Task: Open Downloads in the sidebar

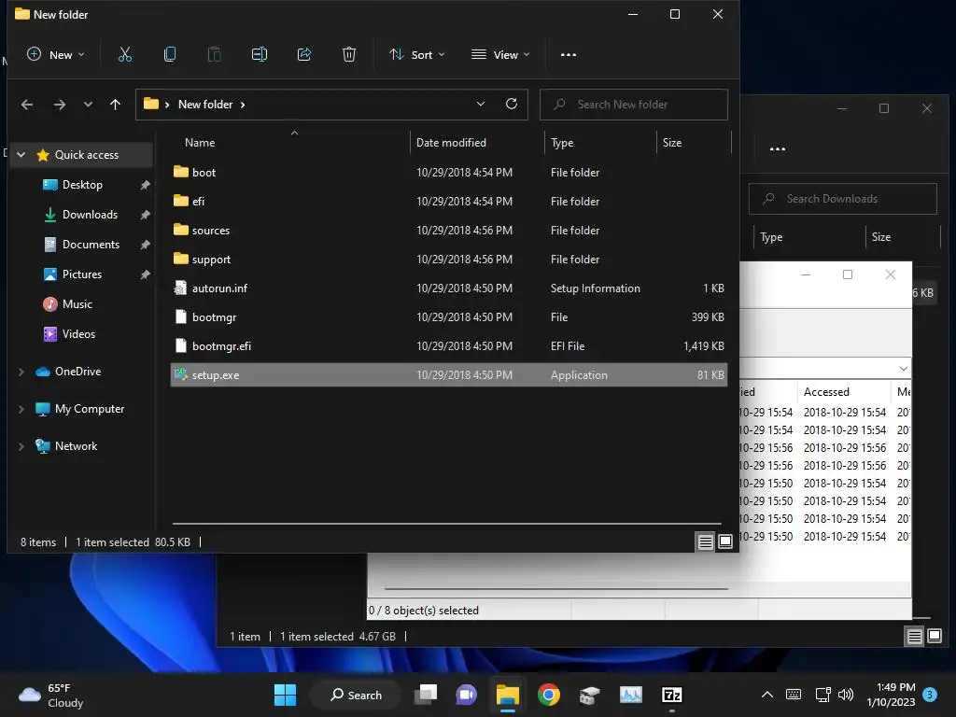Action: [x=90, y=215]
